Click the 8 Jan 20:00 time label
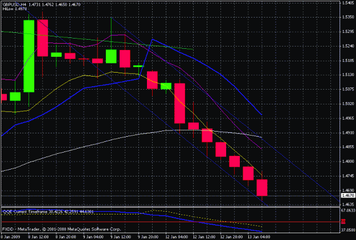The width and height of the screenshot is (356, 240). (x=66, y=237)
